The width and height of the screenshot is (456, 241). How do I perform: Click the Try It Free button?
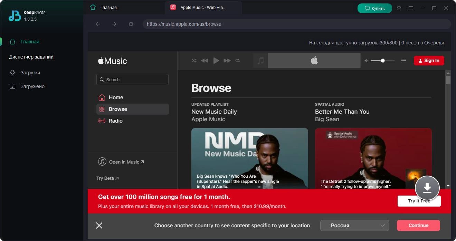coord(419,201)
